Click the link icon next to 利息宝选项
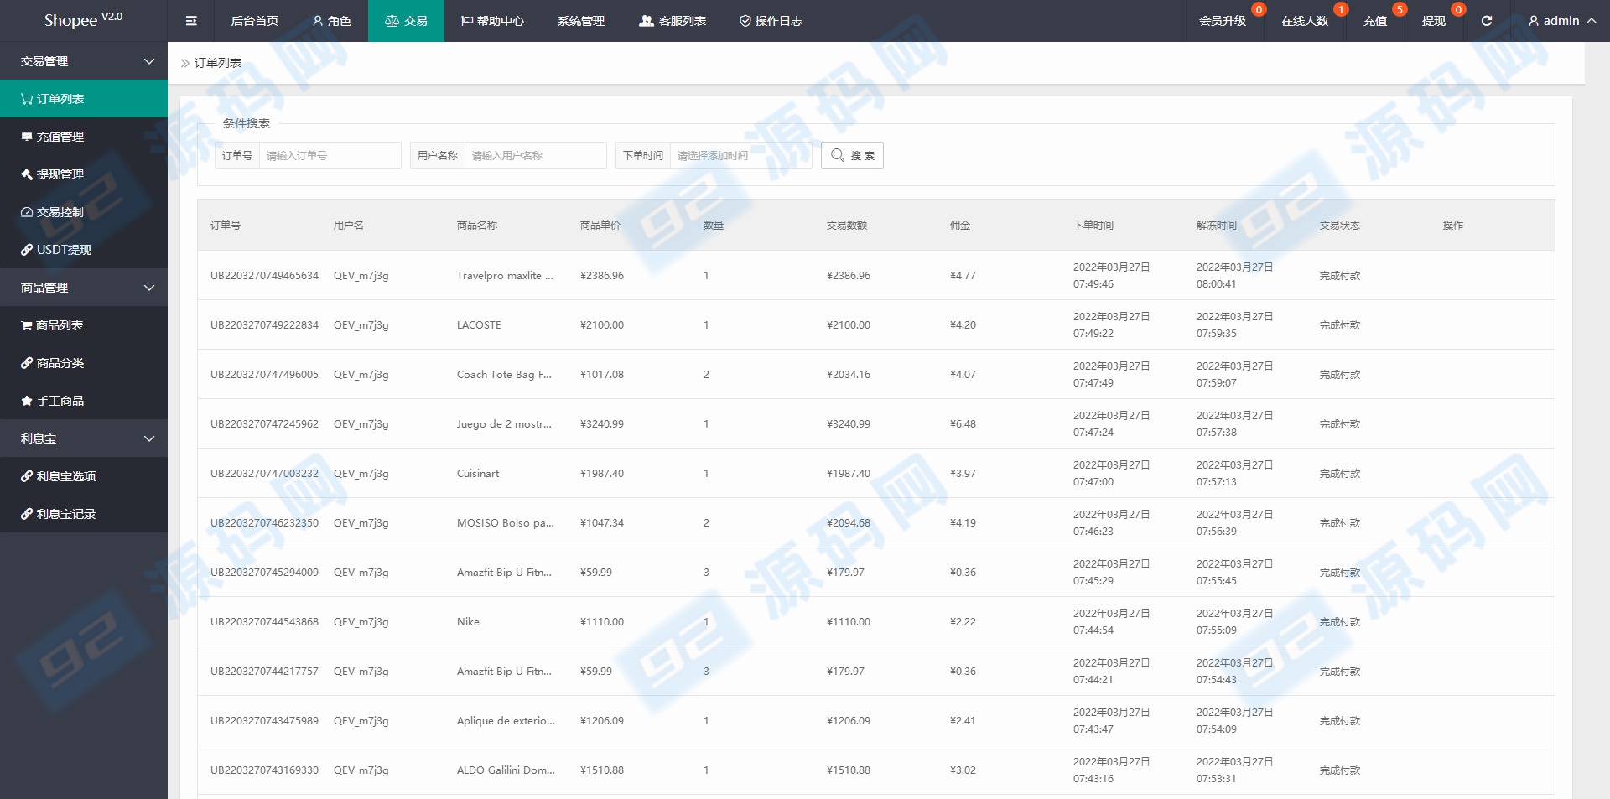The width and height of the screenshot is (1610, 799). pyautogui.click(x=27, y=476)
